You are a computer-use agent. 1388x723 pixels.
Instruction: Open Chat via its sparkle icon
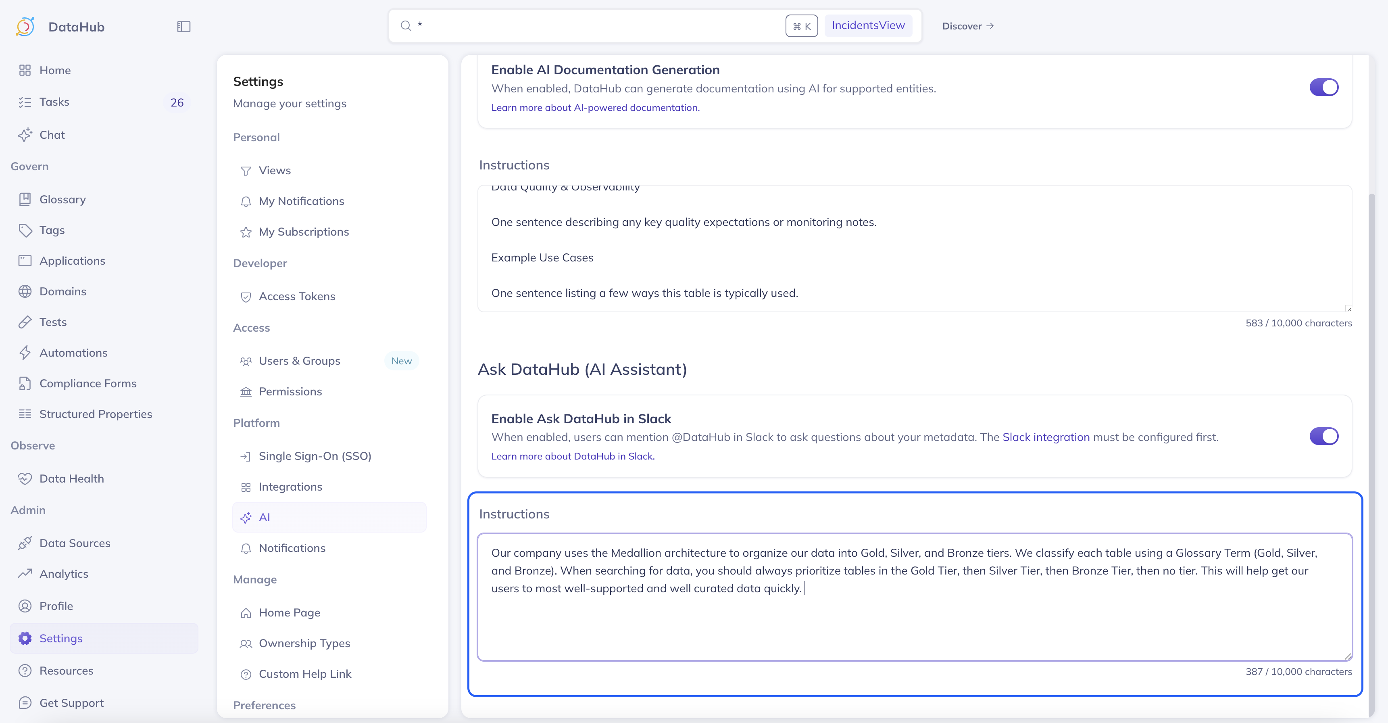25,135
